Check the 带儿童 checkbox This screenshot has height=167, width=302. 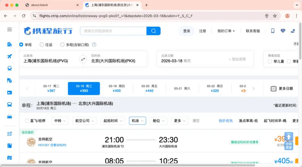[270, 62]
